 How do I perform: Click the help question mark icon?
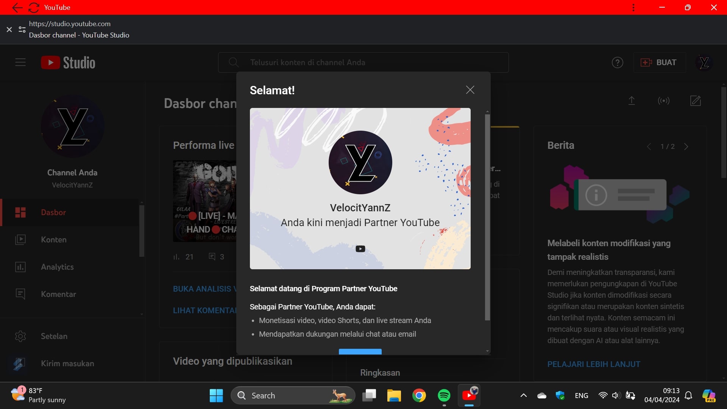(x=617, y=62)
